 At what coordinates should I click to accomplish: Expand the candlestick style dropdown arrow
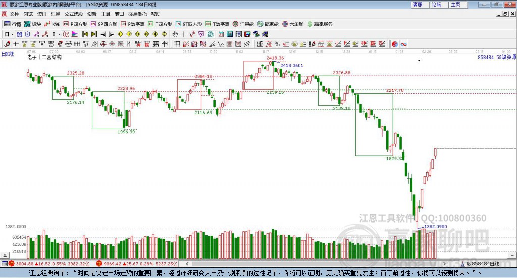[x=59, y=34]
